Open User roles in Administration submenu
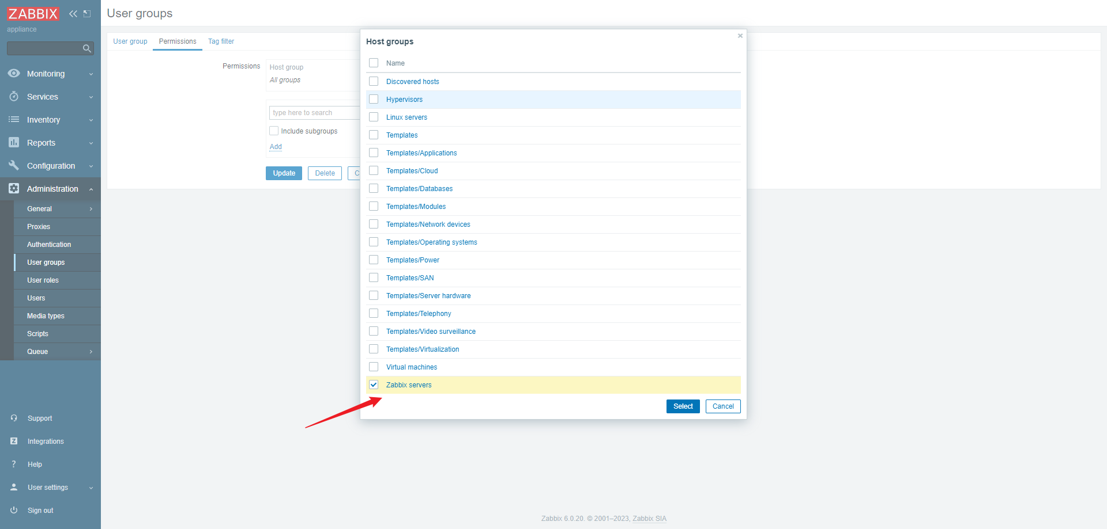 click(x=43, y=280)
